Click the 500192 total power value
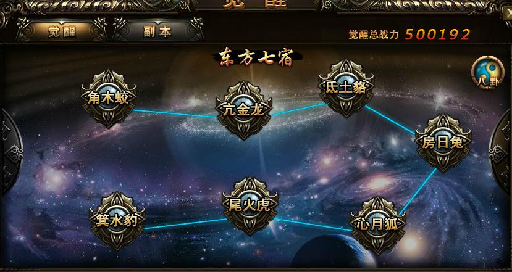The image size is (512, 272). pos(437,35)
